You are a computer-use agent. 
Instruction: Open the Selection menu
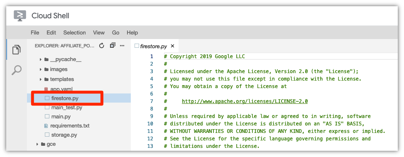point(74,33)
